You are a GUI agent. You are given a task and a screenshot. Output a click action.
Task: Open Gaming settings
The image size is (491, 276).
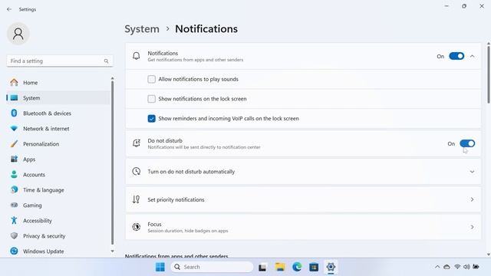(58, 205)
